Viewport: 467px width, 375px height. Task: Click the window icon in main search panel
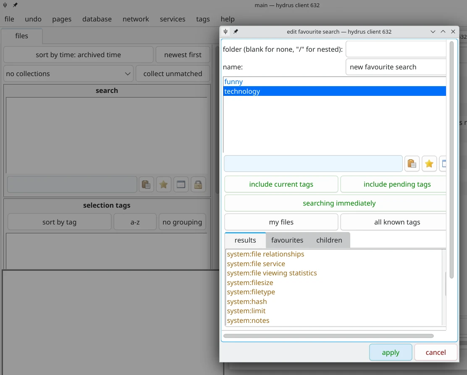[x=181, y=184]
